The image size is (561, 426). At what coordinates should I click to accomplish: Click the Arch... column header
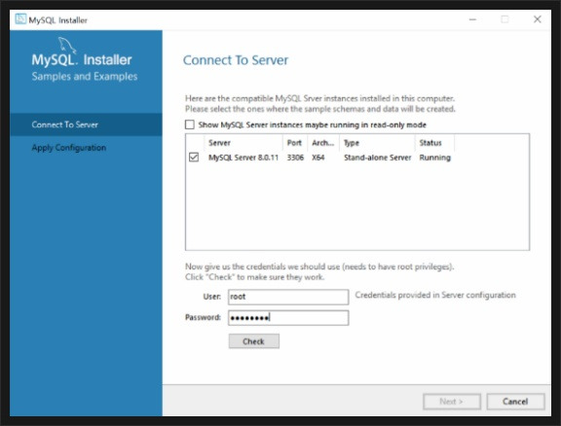pos(323,143)
